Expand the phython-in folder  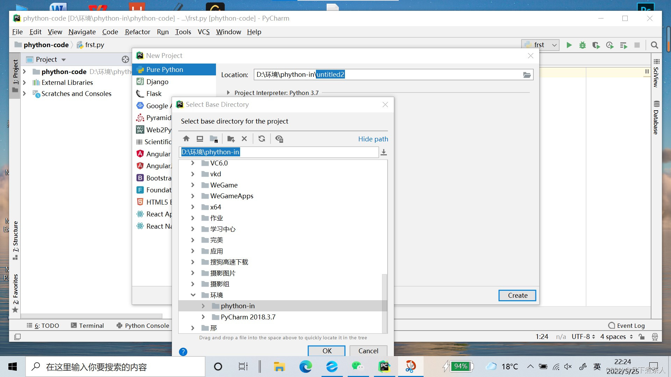203,306
